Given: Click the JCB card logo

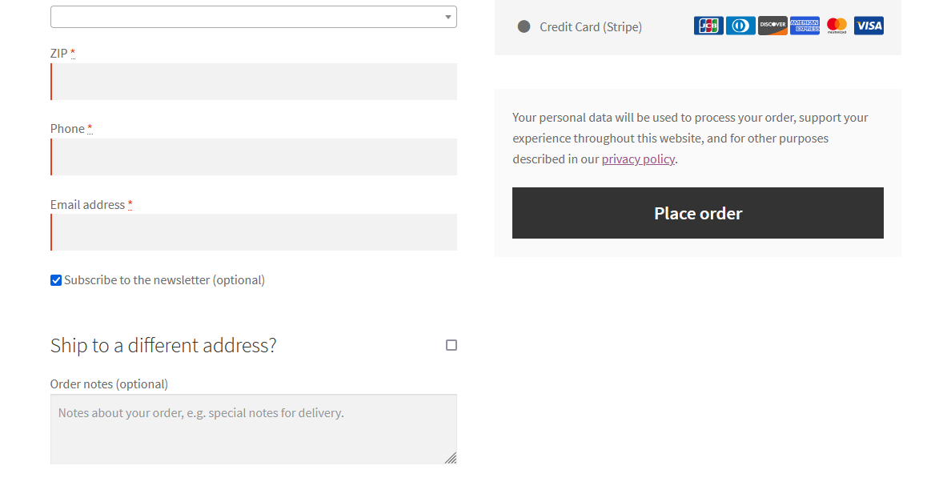Looking at the screenshot, I should point(708,26).
